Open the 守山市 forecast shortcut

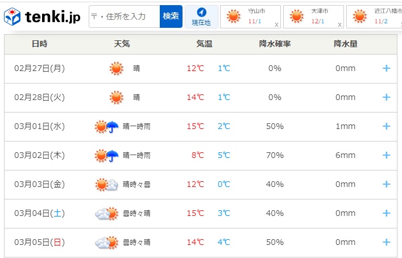pos(248,16)
